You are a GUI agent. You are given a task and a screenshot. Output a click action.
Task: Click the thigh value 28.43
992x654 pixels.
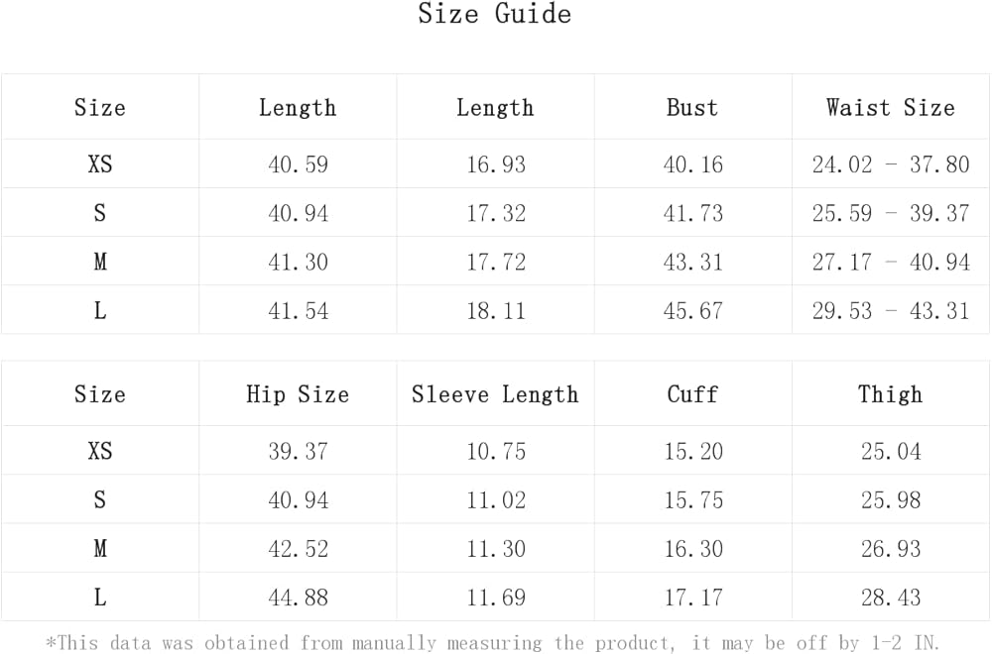(890, 598)
